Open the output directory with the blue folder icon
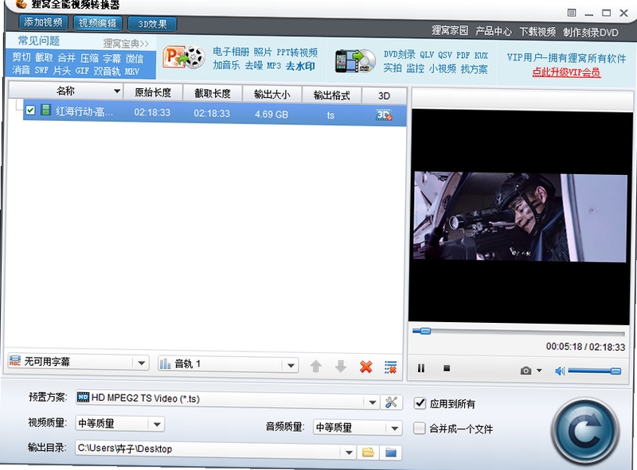This screenshot has height=470, width=637. (390, 453)
